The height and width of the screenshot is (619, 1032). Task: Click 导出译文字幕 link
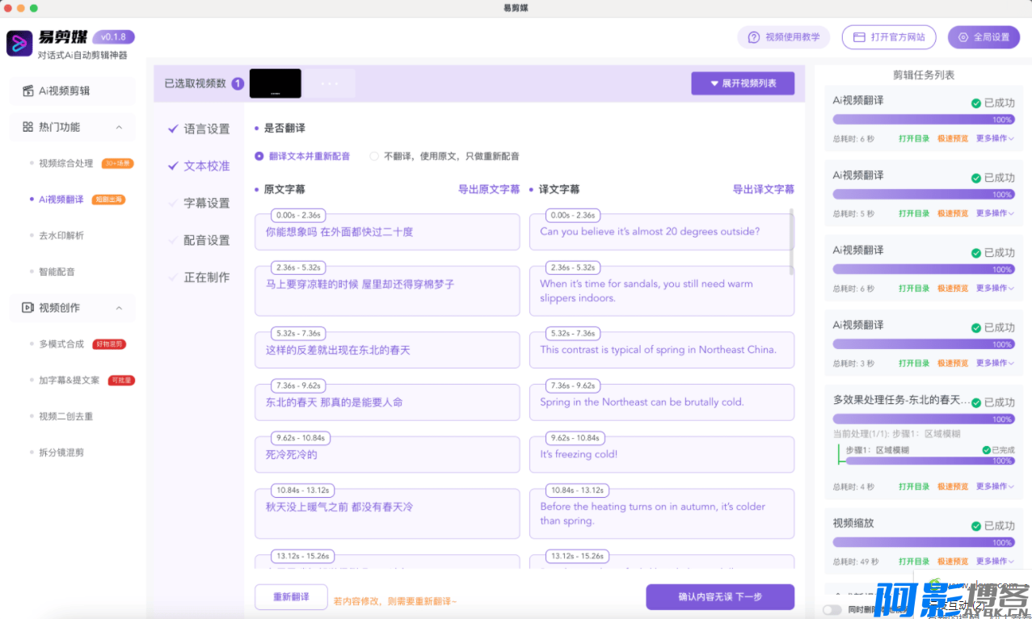pos(764,189)
